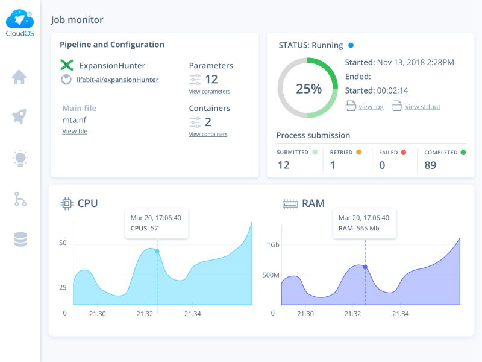Click the printer icon next to view log
Viewport: 482px width, 362px height.
[351, 106]
